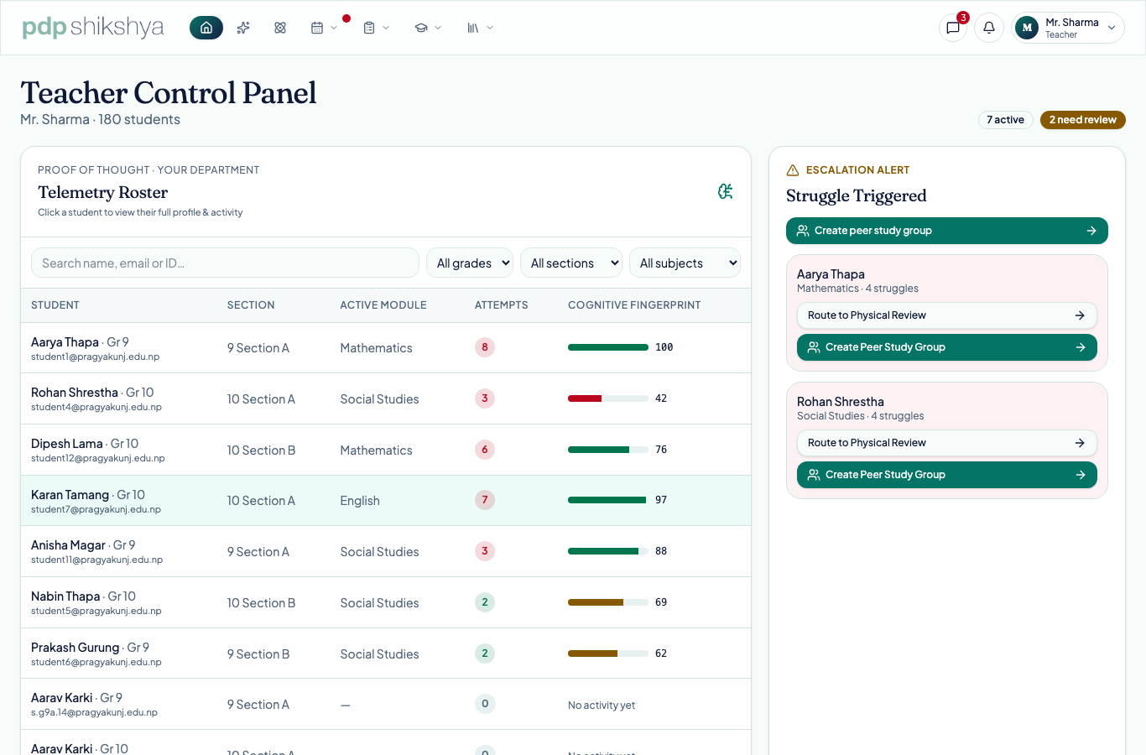
Task: Click the Struggle Triggered heading
Action: click(857, 195)
